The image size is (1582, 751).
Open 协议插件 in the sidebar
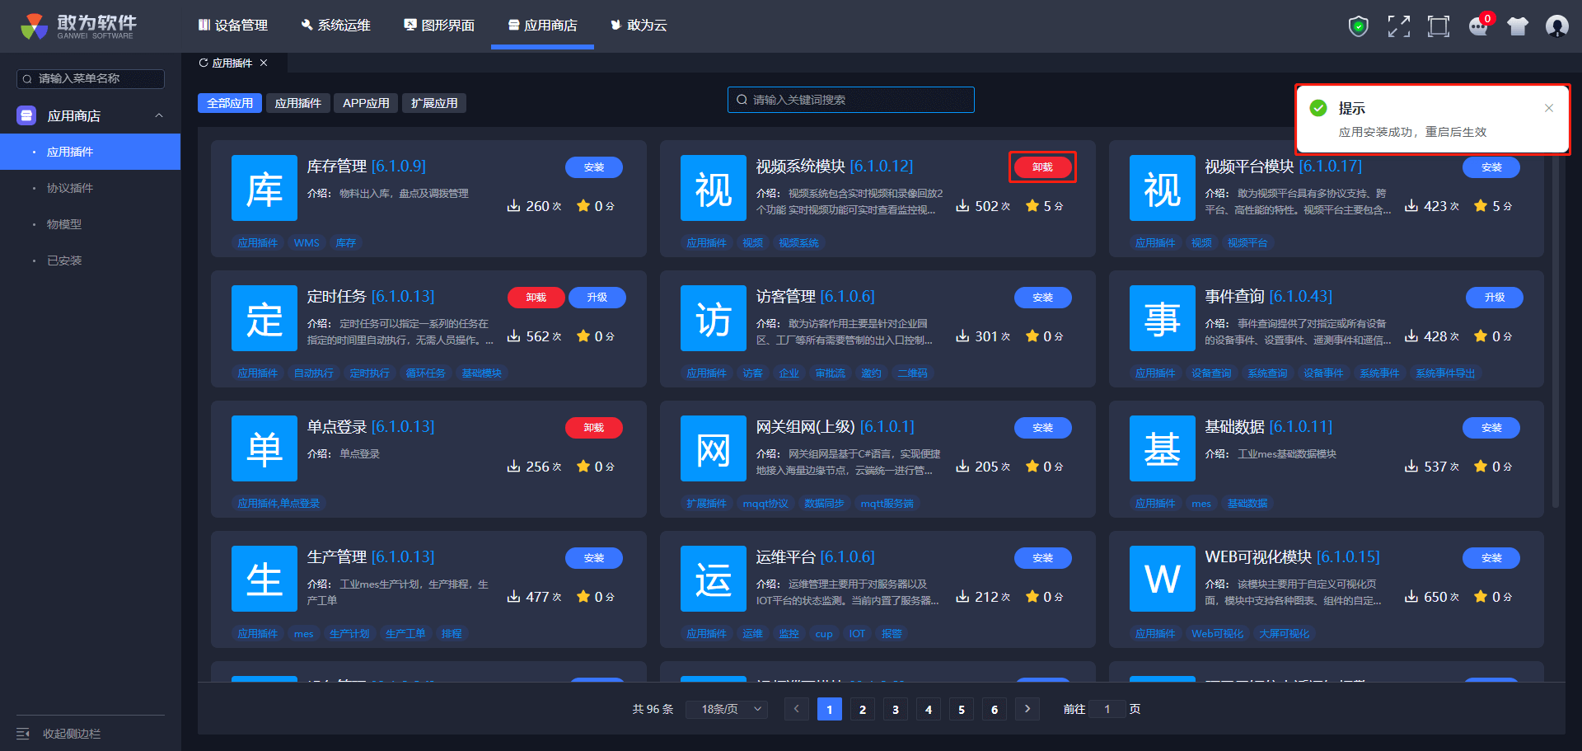pos(91,188)
